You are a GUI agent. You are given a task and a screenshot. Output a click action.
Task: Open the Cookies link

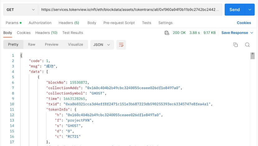pos(244,23)
